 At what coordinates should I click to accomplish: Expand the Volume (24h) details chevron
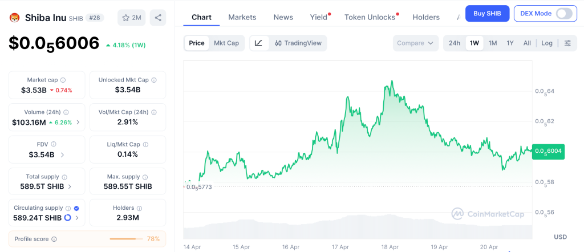78,122
